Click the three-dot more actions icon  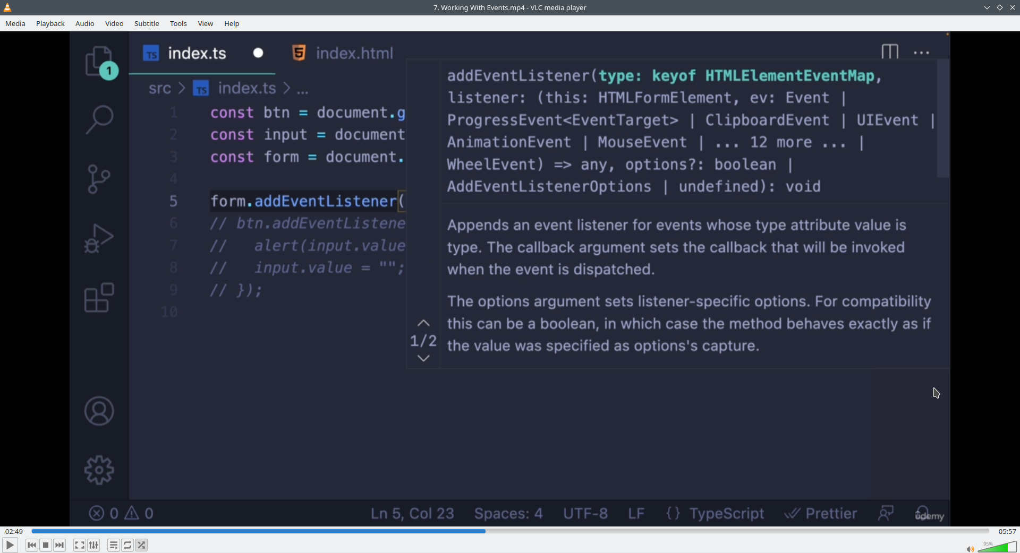(x=921, y=53)
